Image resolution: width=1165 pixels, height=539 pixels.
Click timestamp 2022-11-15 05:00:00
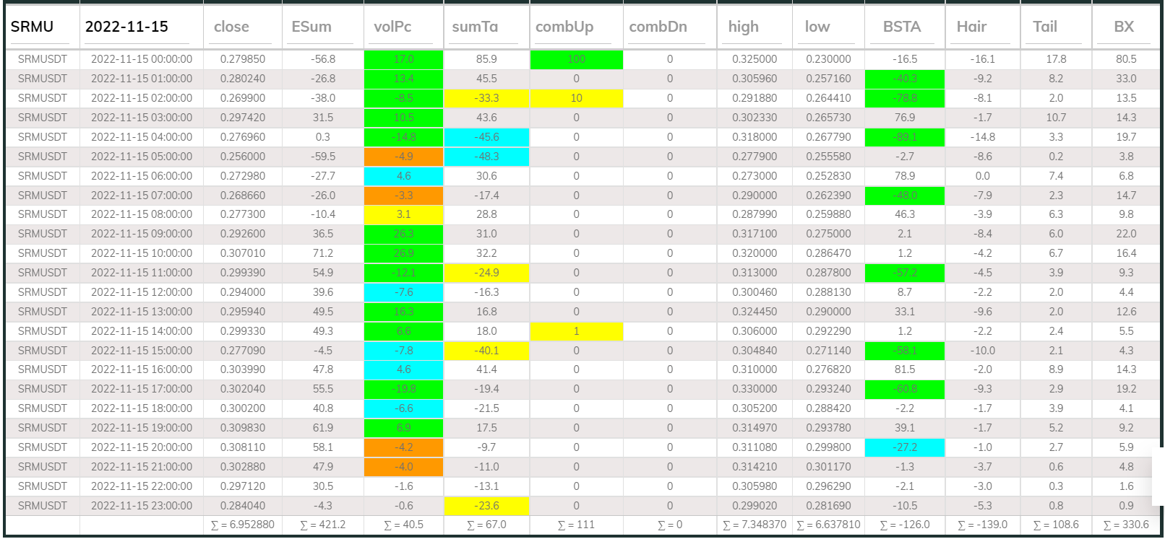click(142, 157)
